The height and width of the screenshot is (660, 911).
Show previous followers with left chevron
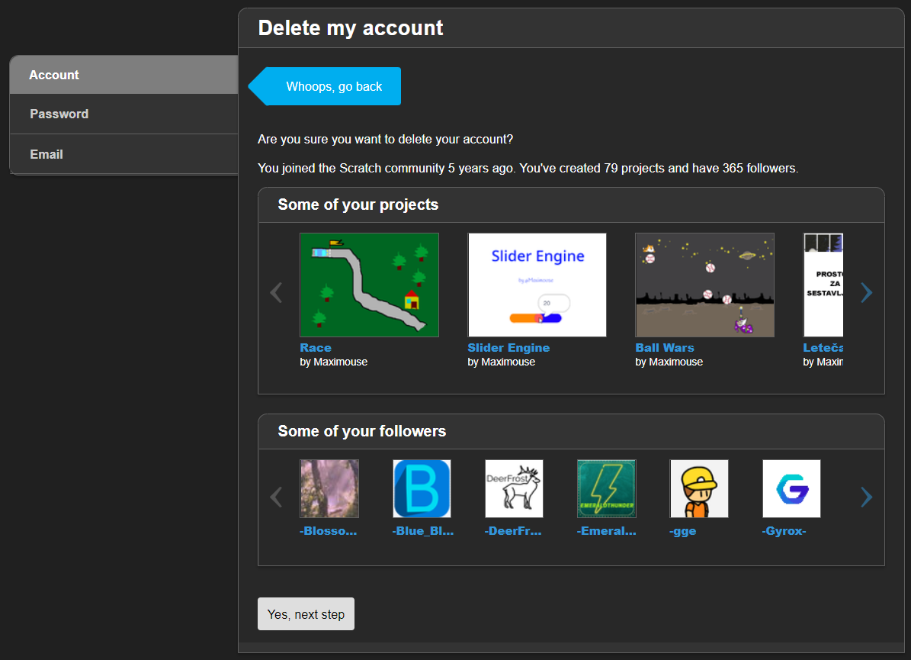click(x=277, y=497)
